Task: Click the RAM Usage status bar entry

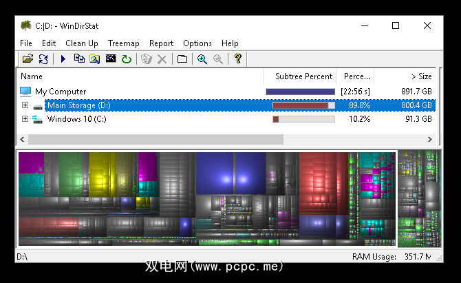Action: [x=392, y=257]
